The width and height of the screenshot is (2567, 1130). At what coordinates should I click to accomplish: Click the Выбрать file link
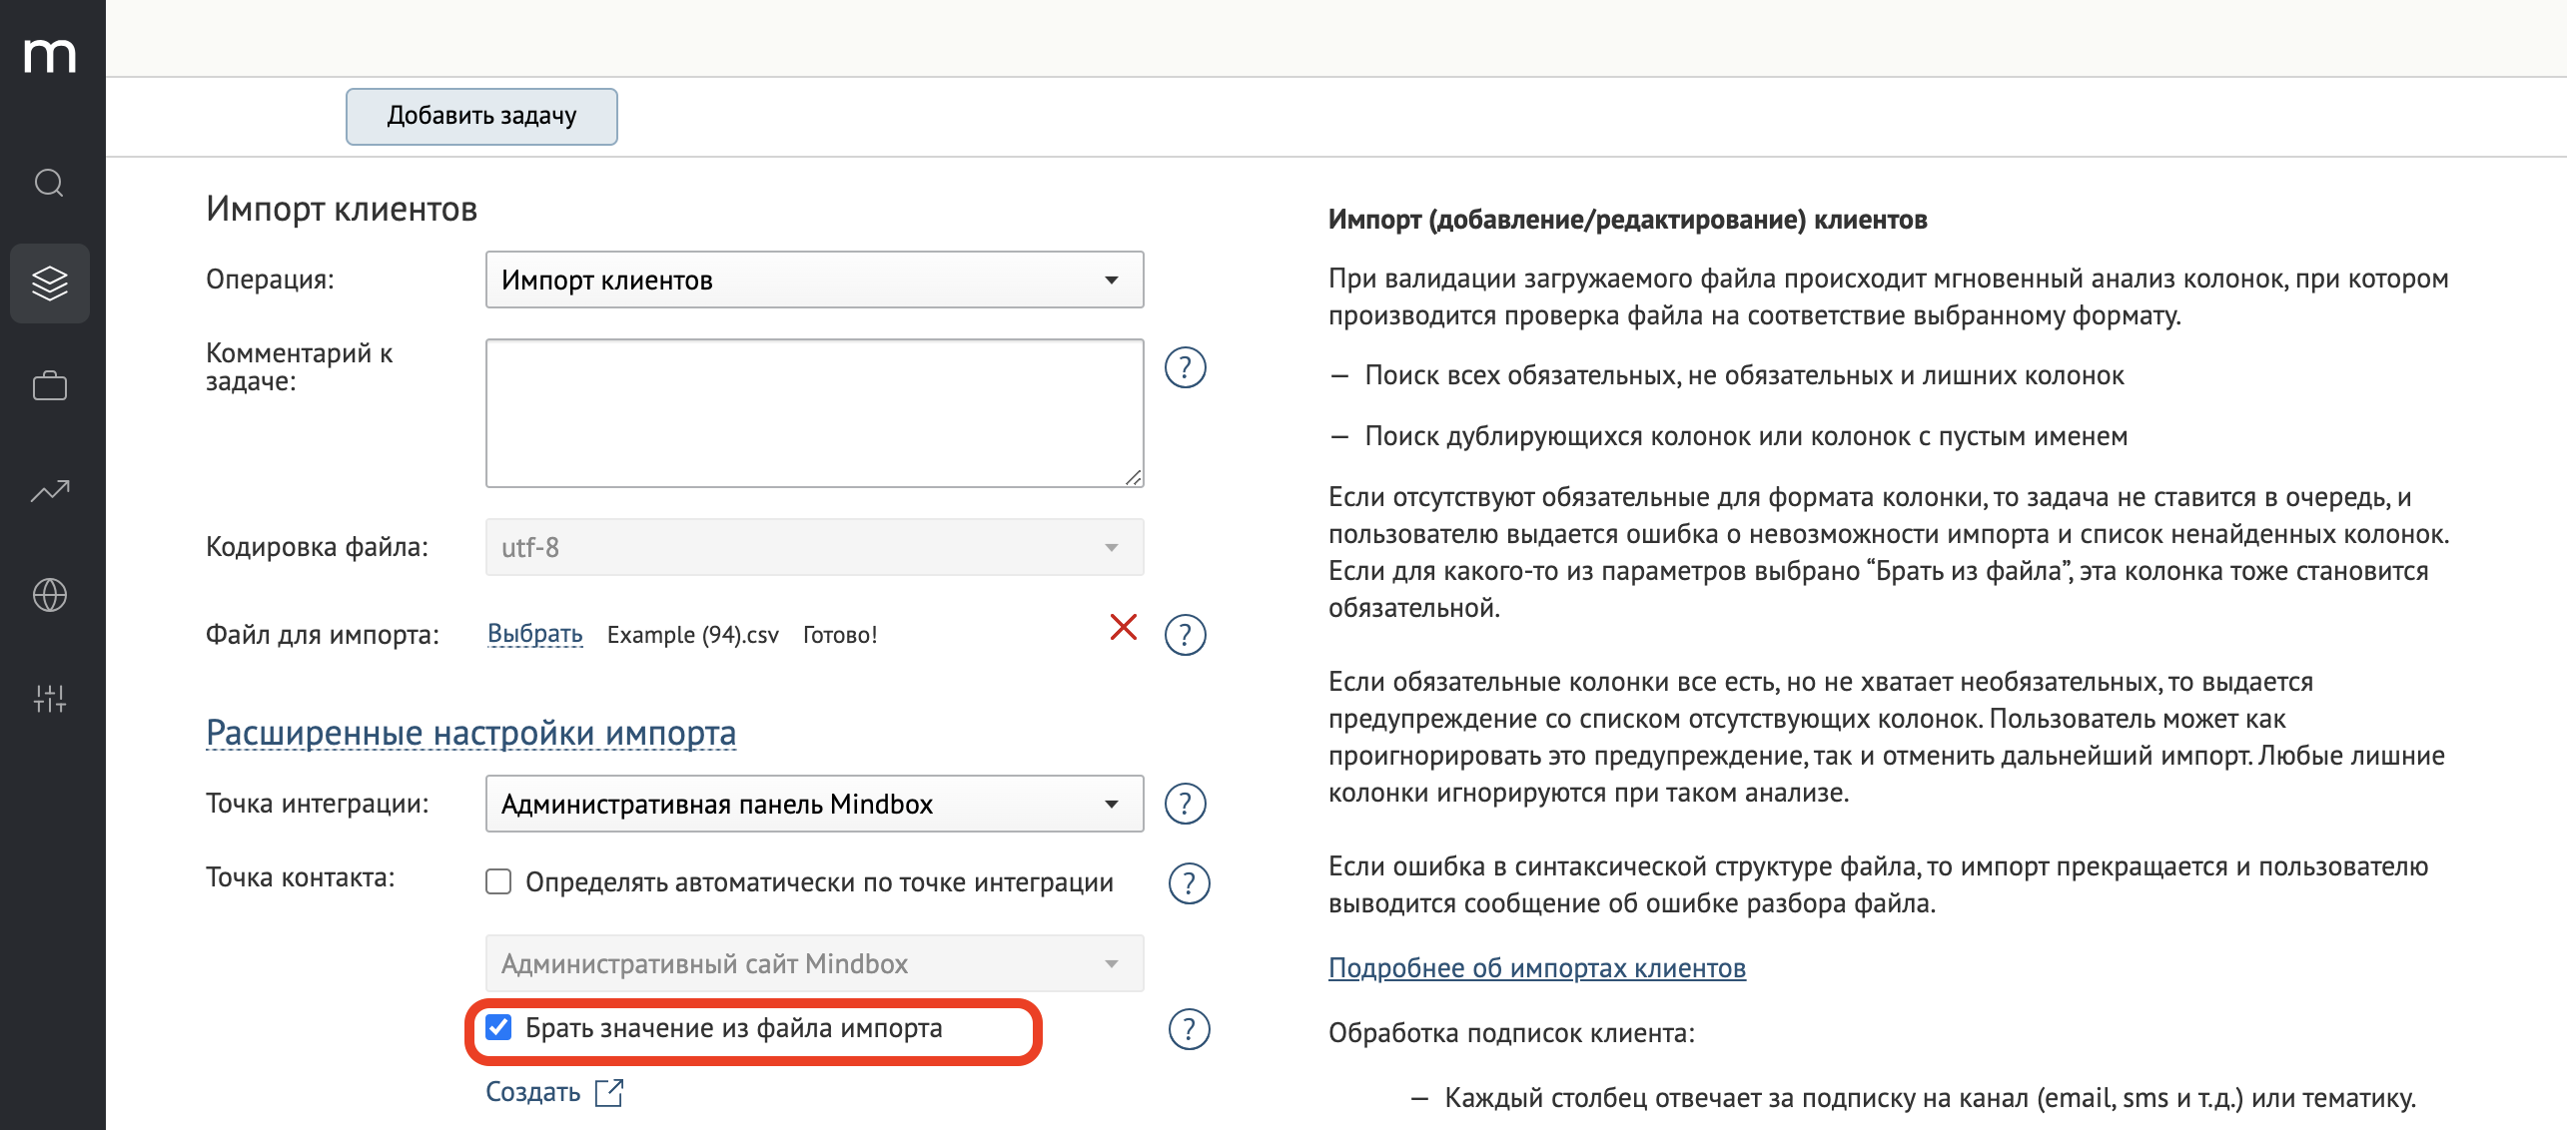pos(534,634)
